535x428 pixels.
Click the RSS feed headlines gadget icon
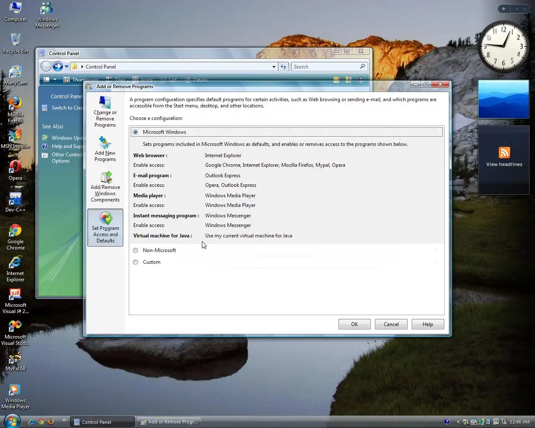(504, 153)
